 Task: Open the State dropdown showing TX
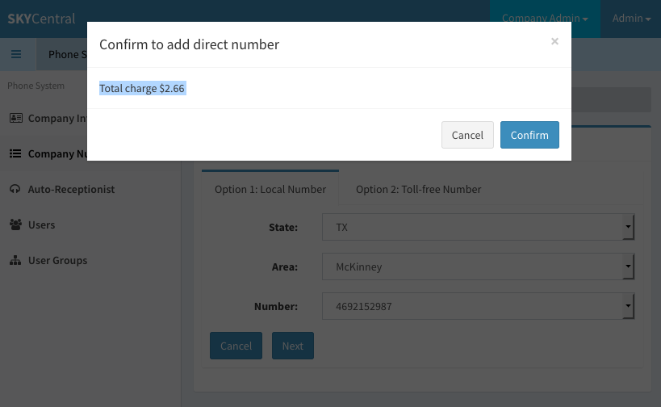(478, 227)
